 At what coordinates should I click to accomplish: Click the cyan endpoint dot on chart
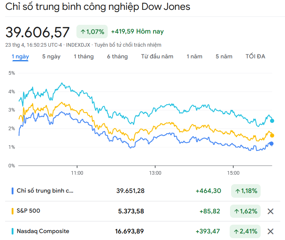click(272, 121)
